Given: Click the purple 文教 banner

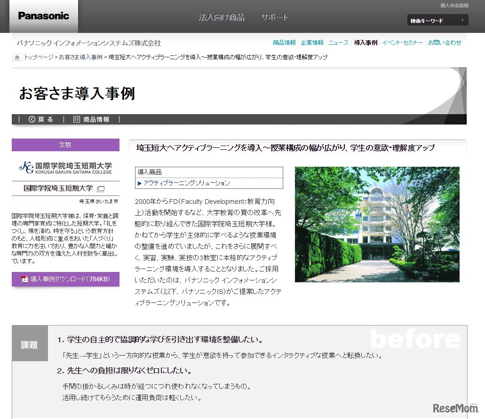Looking at the screenshot, I should (65, 145).
